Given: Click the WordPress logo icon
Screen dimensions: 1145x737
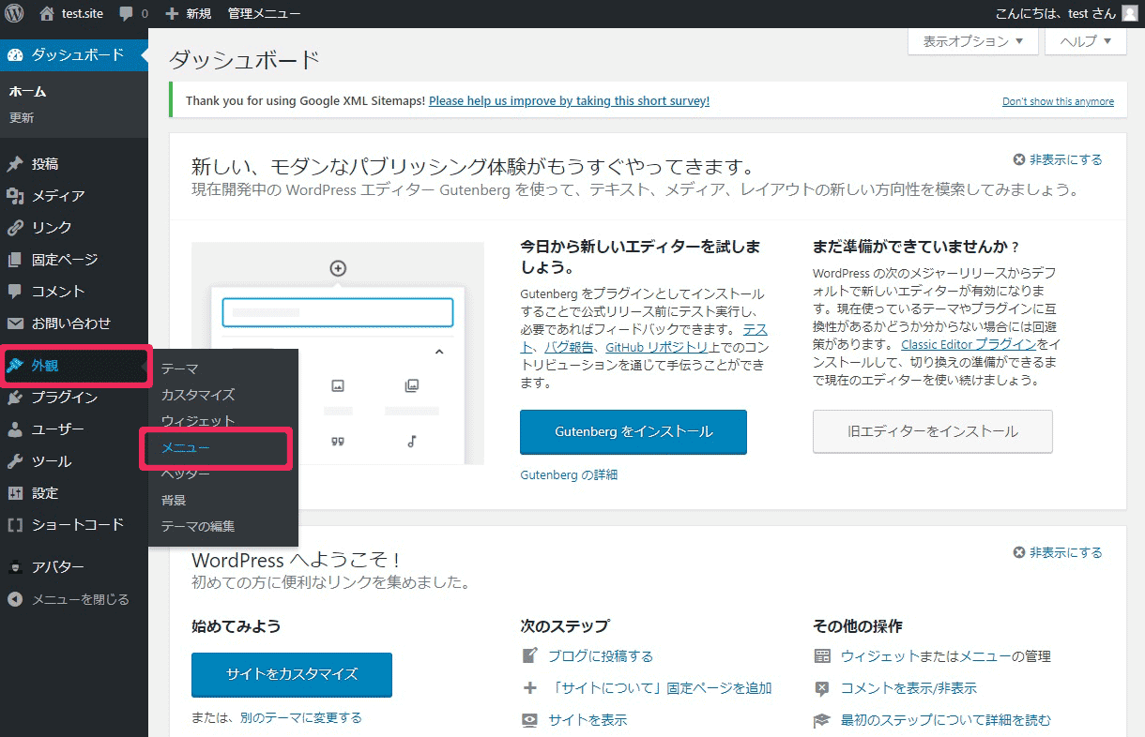Looking at the screenshot, I should [x=14, y=14].
